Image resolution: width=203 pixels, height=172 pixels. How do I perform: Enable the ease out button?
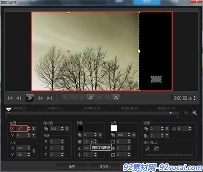pyautogui.click(x=157, y=149)
